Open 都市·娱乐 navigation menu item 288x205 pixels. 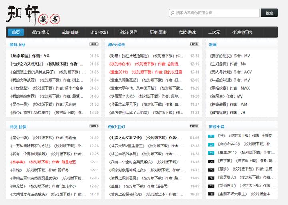[x=40, y=32]
